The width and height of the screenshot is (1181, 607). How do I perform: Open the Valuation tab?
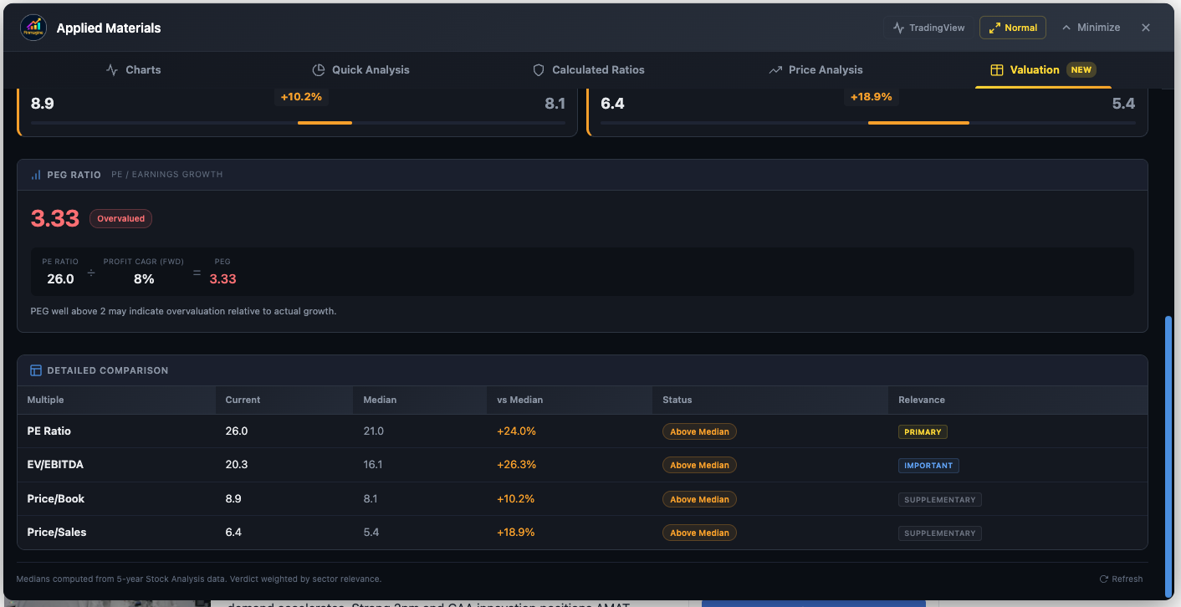coord(1035,69)
